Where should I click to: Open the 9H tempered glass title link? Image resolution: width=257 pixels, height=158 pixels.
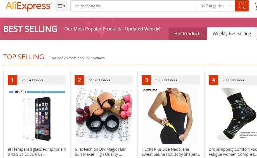click(37, 152)
